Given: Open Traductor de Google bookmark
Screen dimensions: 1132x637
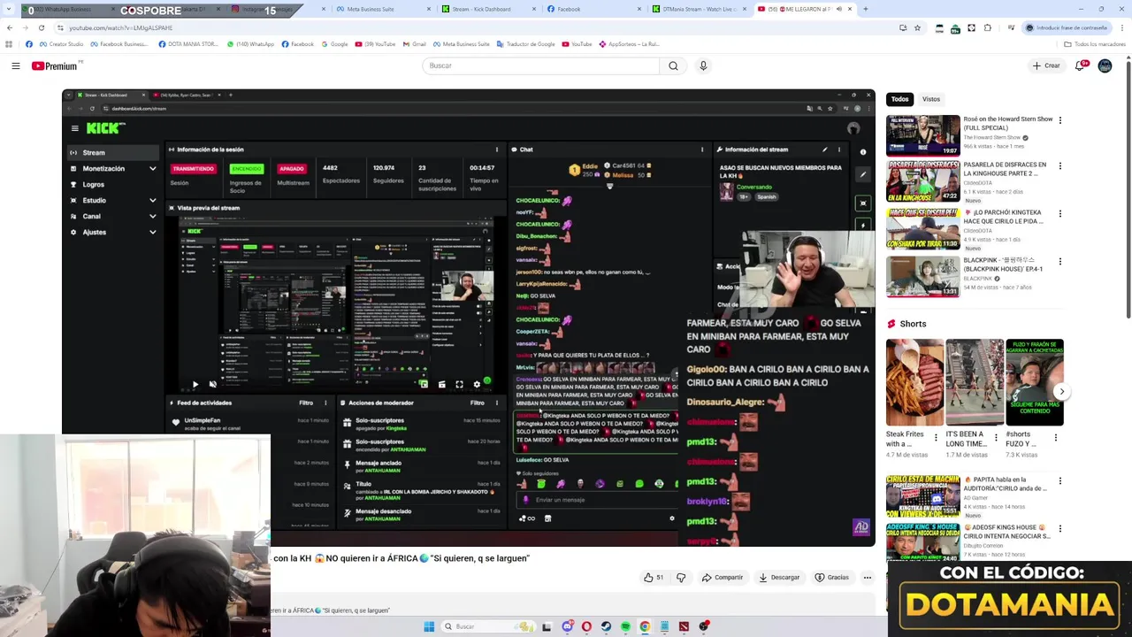Looking at the screenshot, I should tap(527, 43).
